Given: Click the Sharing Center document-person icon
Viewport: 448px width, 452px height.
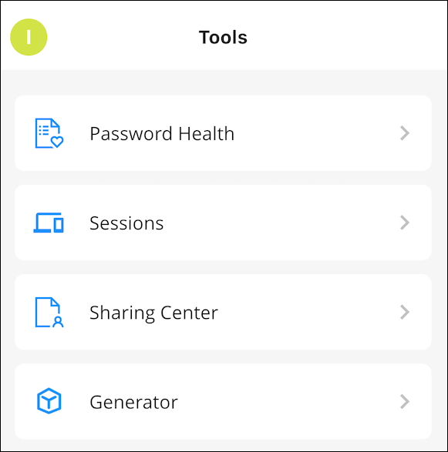Looking at the screenshot, I should pos(49,312).
